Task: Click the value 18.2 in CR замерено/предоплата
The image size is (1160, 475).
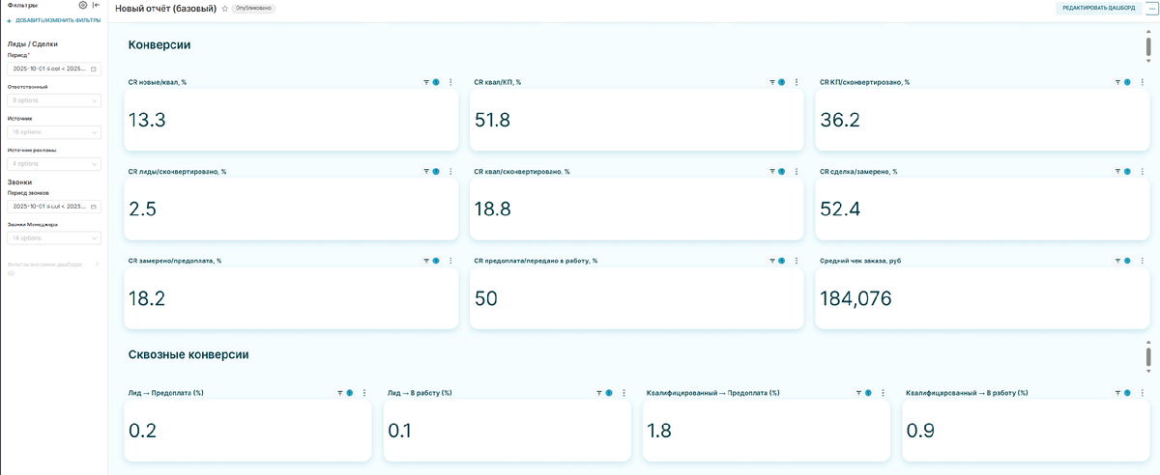Action: 147,299
